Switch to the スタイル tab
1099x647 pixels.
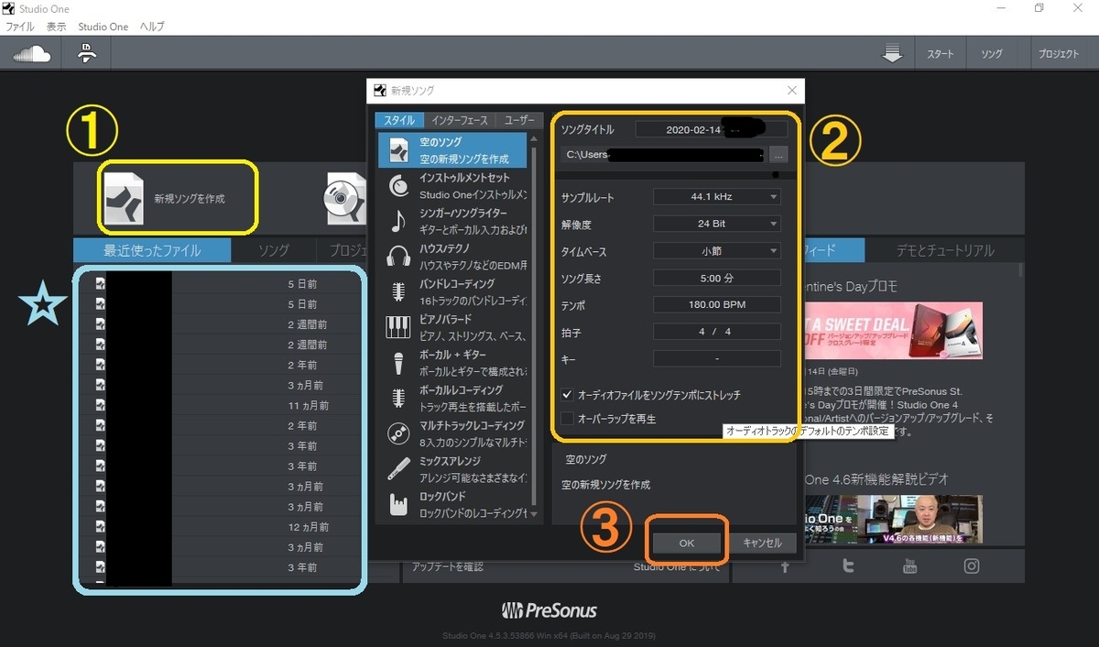pos(398,120)
